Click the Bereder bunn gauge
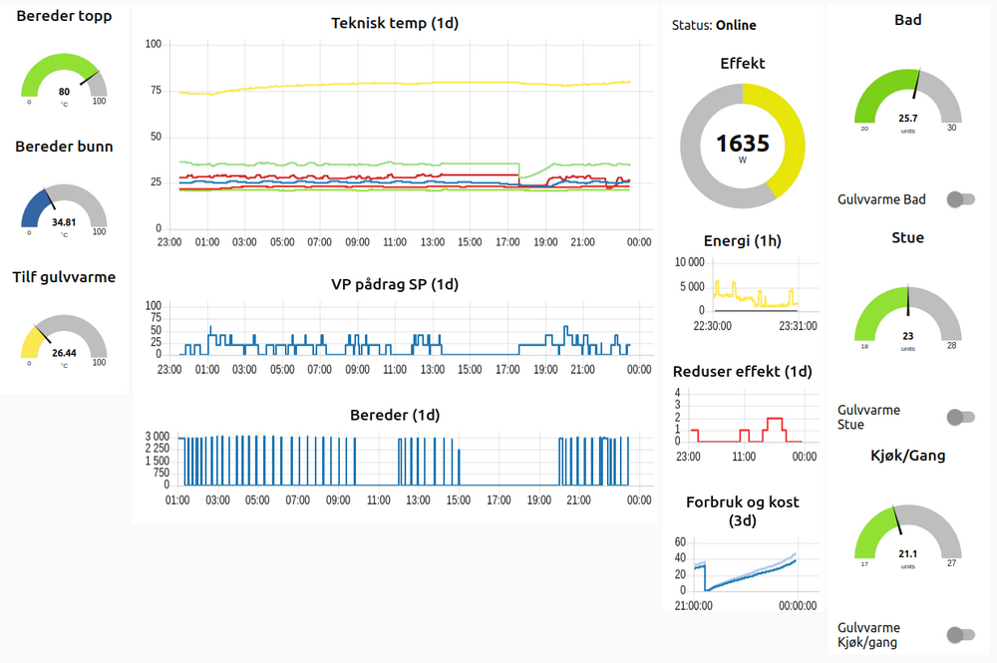 64,211
